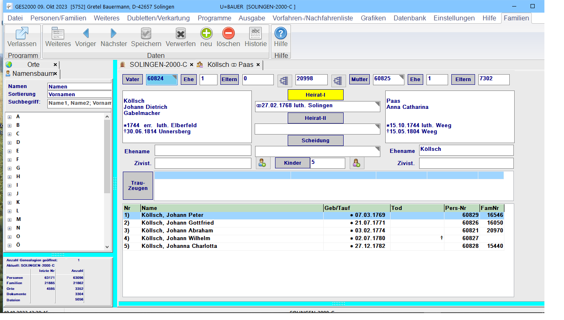Click the father's Ehename input field
564x320 pixels.
click(x=203, y=150)
